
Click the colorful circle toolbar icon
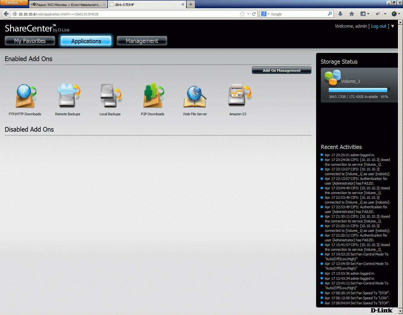click(394, 14)
